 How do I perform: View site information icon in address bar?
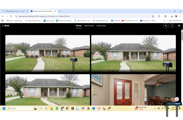coord(16,16)
